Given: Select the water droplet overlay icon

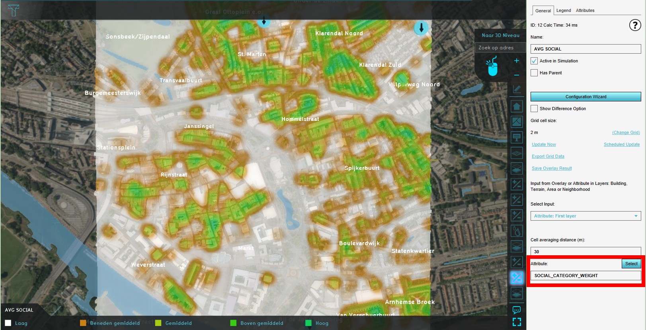Looking at the screenshot, I should [517, 231].
